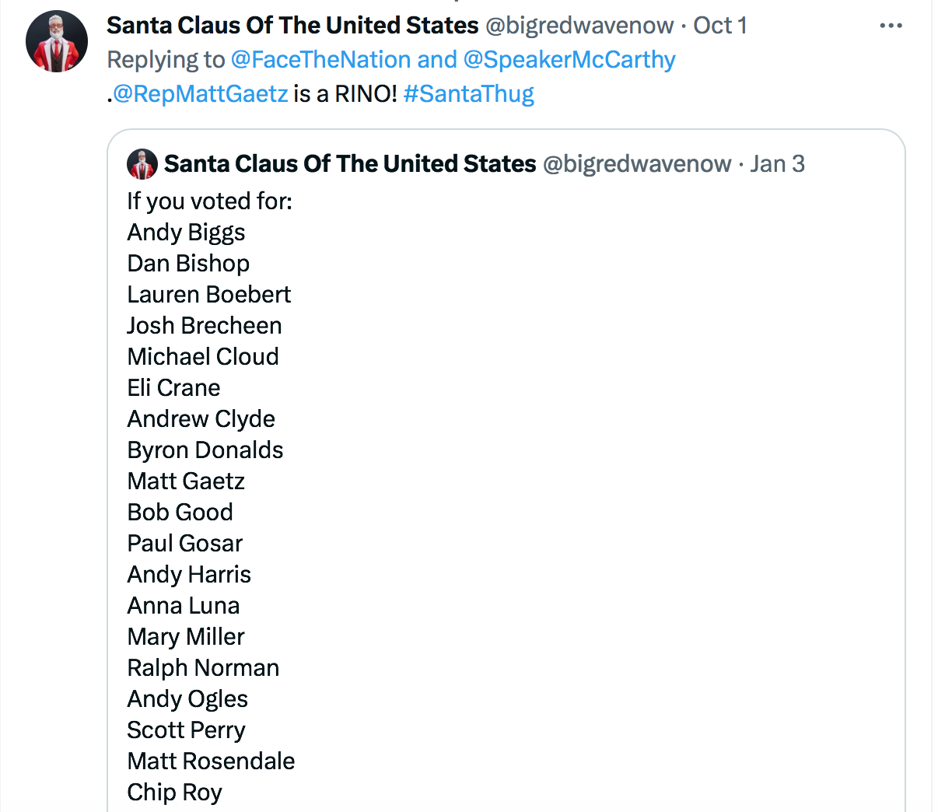Click the large Santa profile avatar

click(x=57, y=42)
